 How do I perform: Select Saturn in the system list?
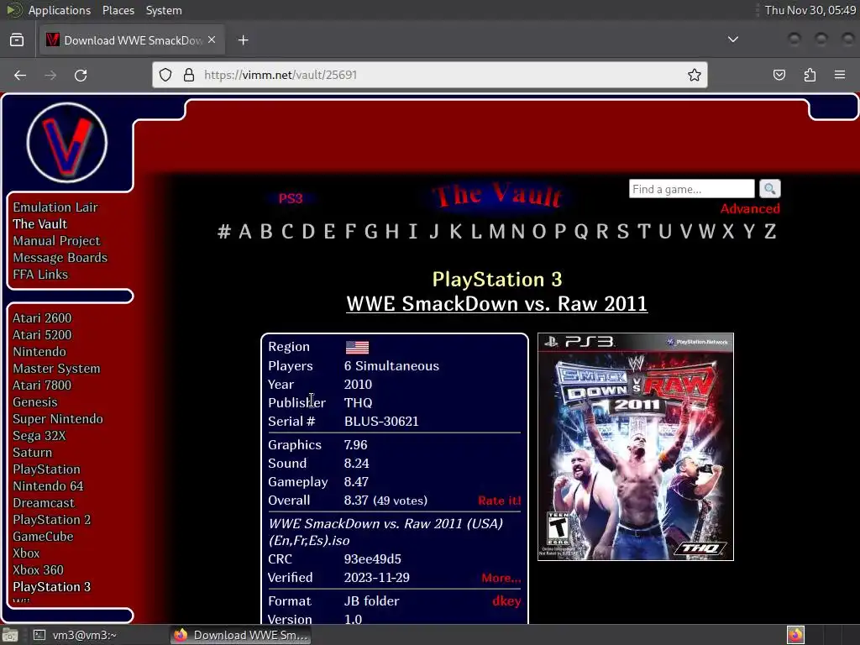33,453
